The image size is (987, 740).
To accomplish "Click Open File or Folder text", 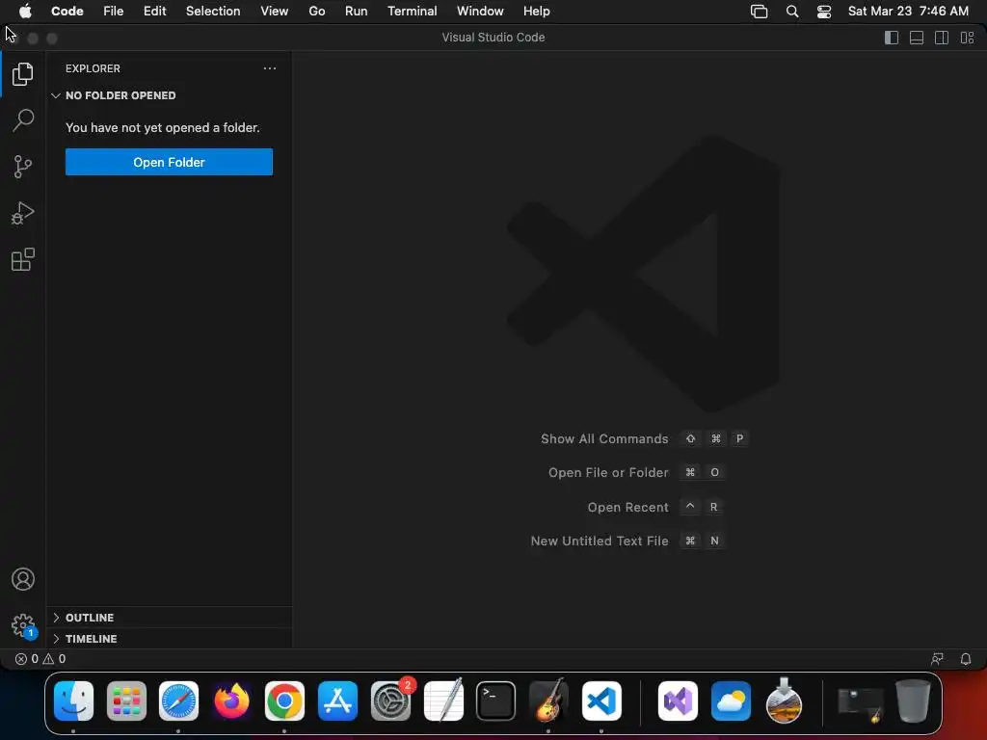I will [x=608, y=472].
